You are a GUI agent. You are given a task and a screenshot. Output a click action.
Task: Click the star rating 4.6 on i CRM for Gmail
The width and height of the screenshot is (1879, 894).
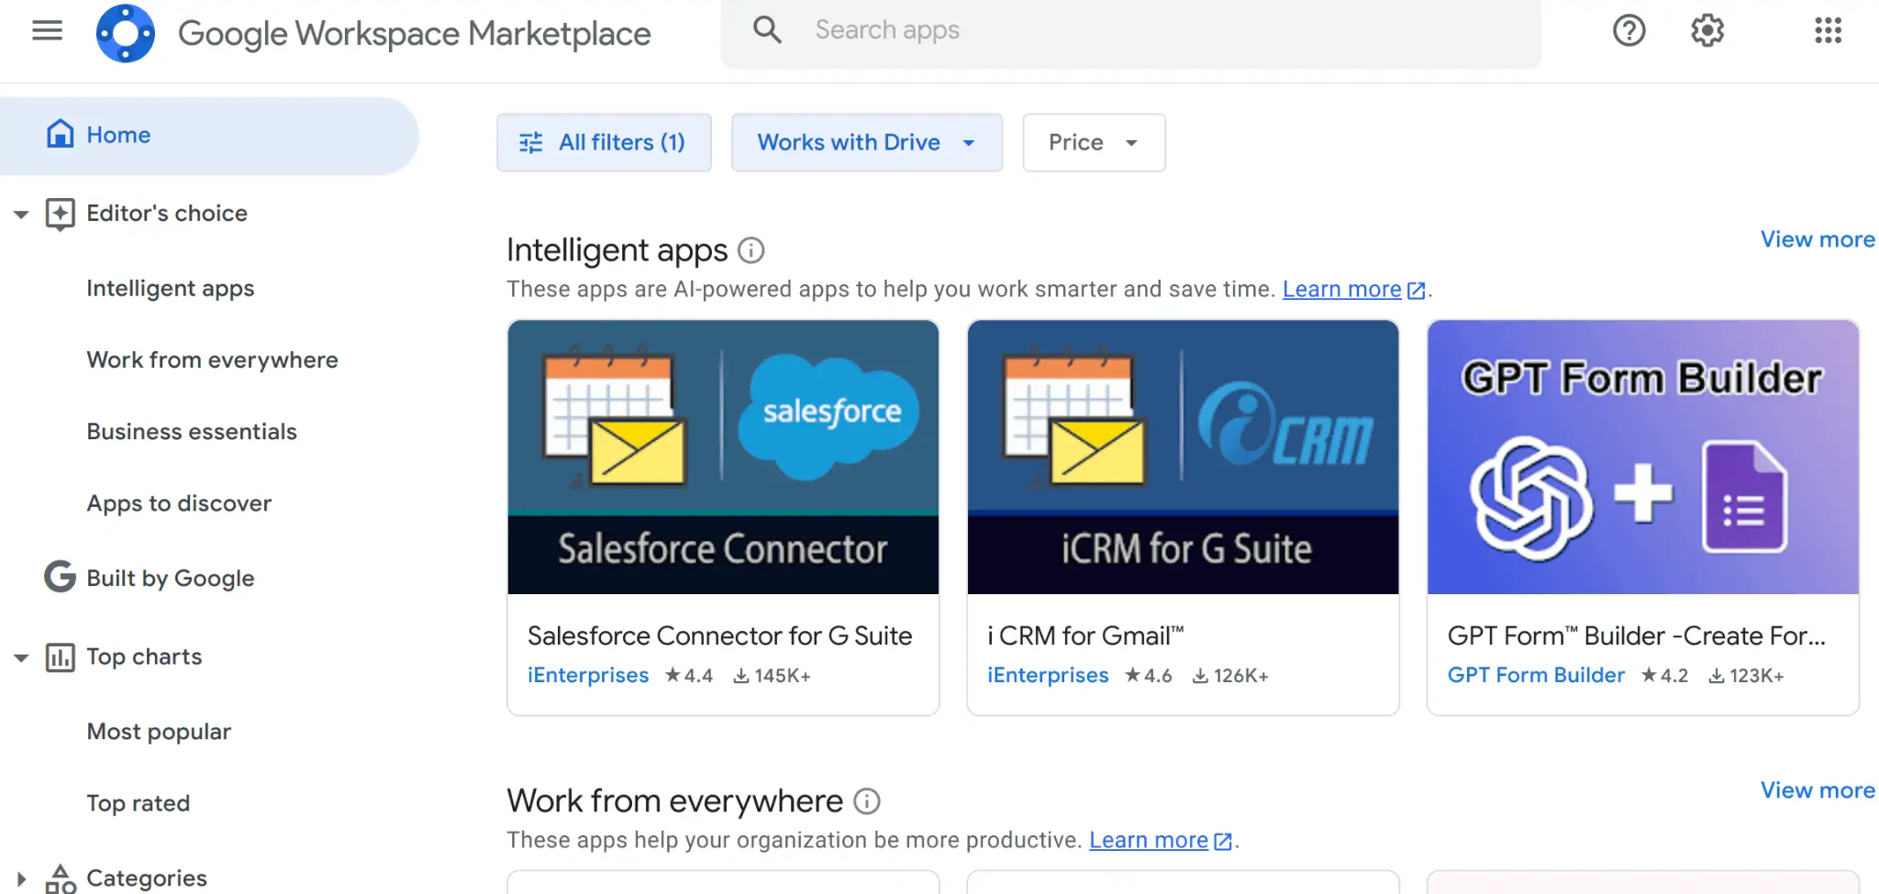[x=1149, y=676]
